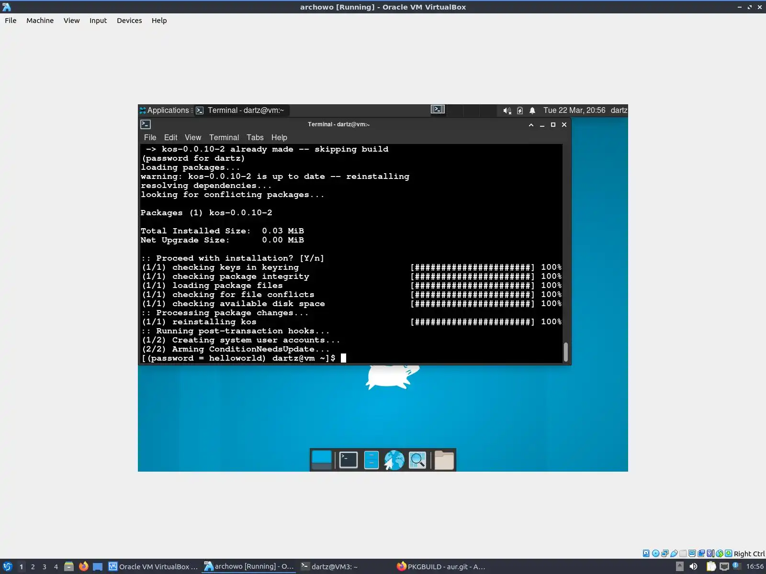Click the keyboard capture indicator beside Right Ctrl
Screen dimensions: 766x574
tap(729, 553)
